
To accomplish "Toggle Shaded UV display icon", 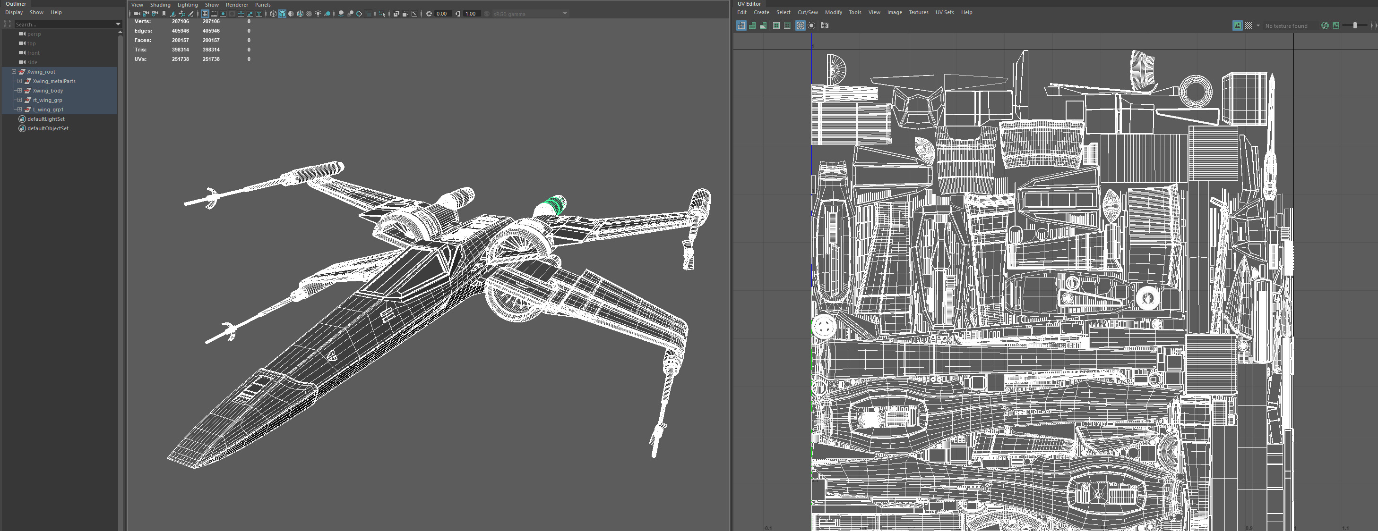I will pyautogui.click(x=752, y=25).
